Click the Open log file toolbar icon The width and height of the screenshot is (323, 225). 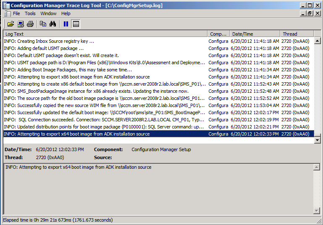click(11, 24)
